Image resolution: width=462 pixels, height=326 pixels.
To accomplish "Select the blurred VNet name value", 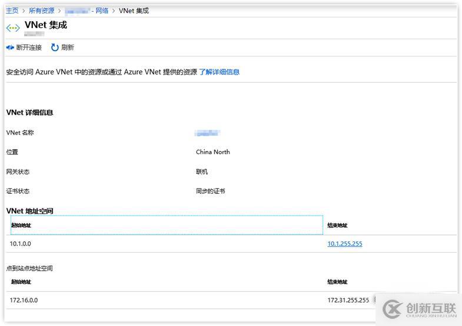I will click(207, 133).
